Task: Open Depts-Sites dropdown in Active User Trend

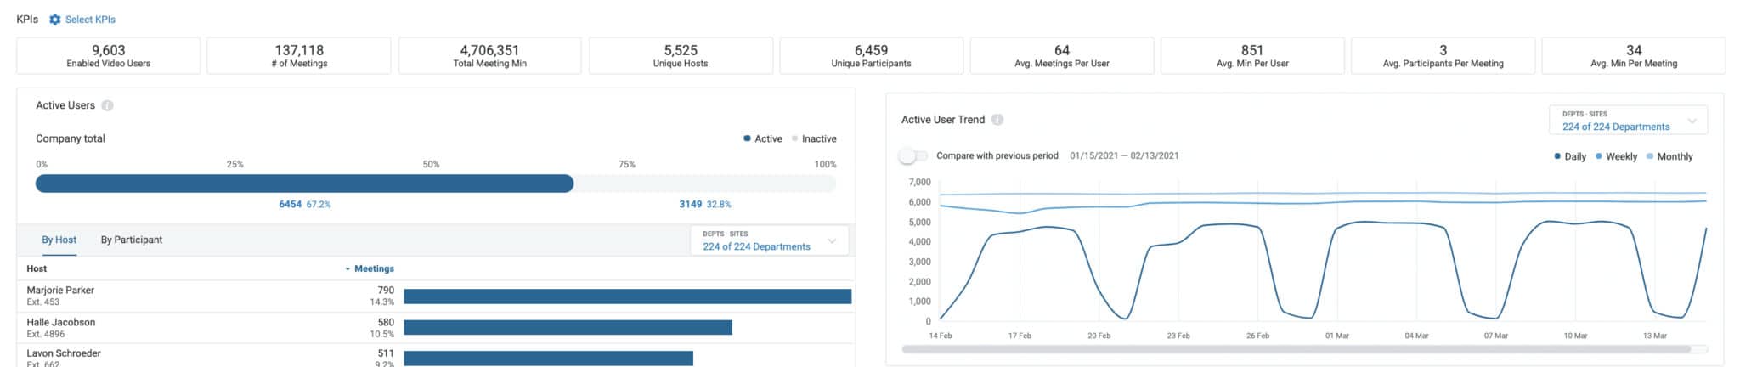Action: 1628,121
